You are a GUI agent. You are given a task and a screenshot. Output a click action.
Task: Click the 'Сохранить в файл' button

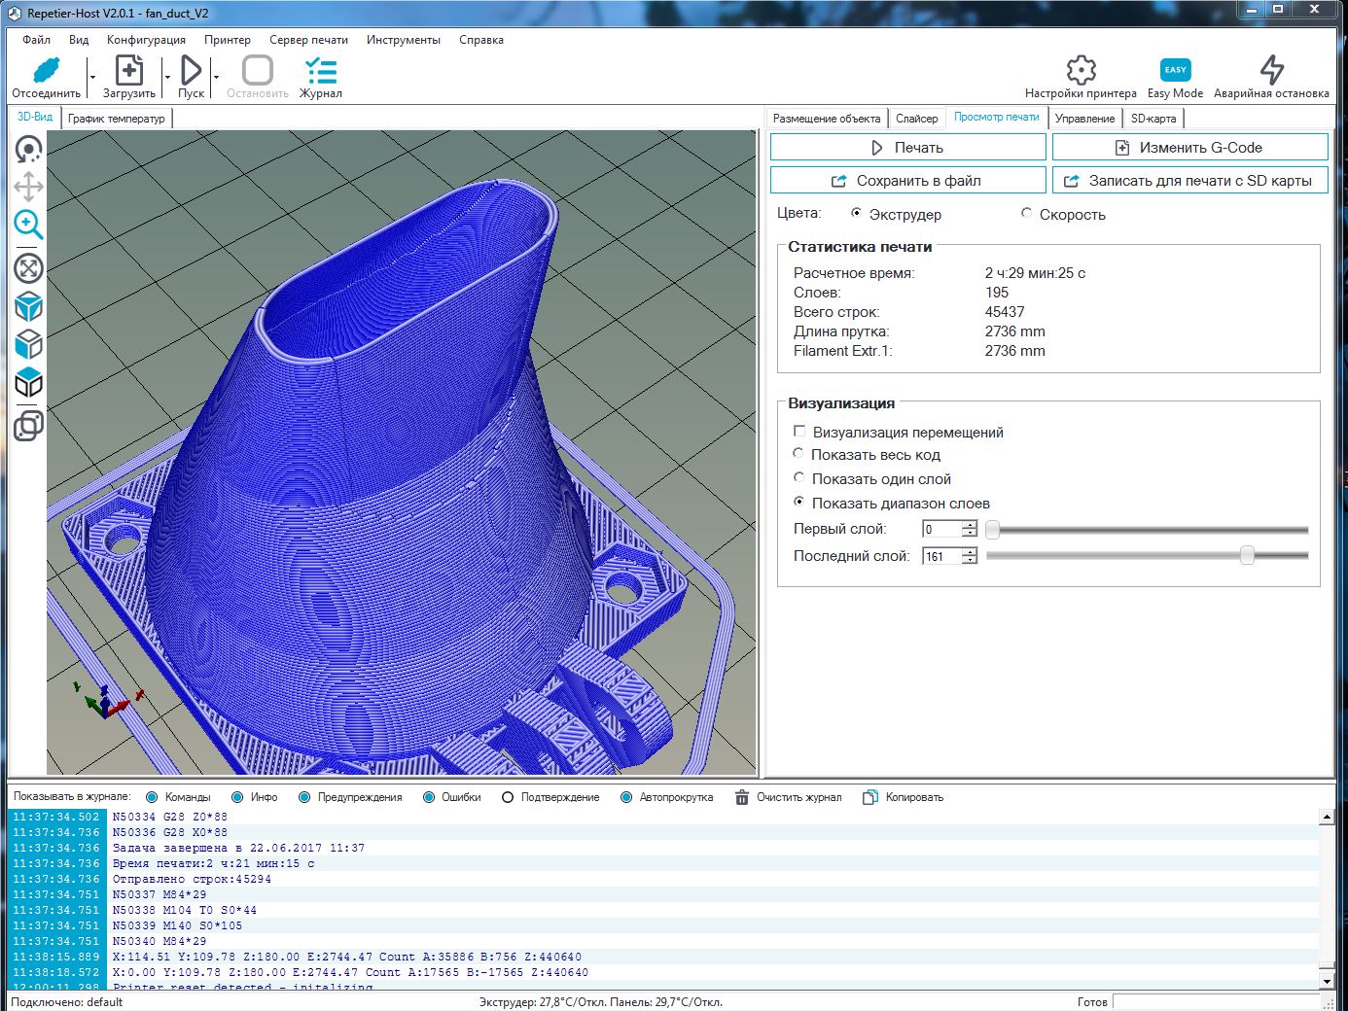(907, 181)
